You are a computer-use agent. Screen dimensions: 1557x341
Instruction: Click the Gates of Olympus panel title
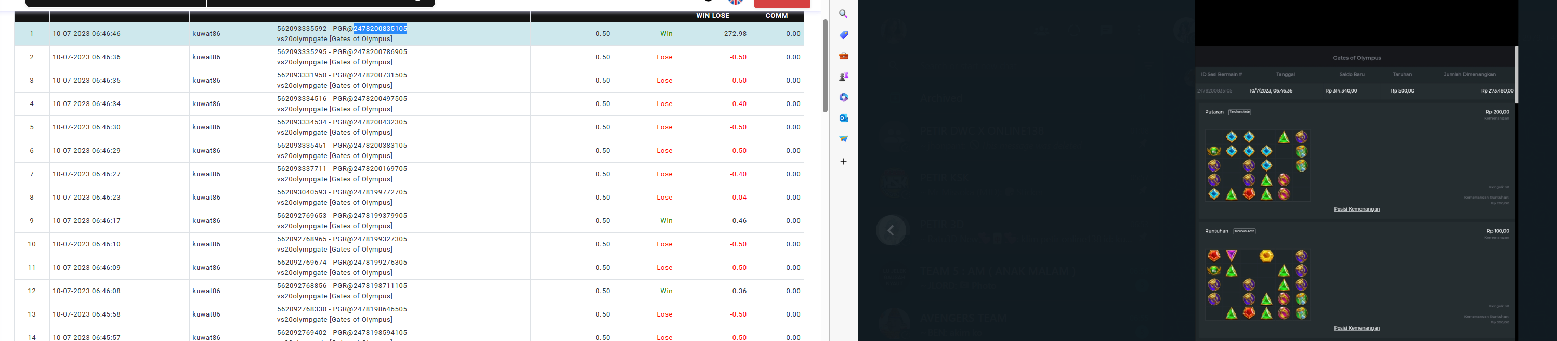[x=1356, y=58]
